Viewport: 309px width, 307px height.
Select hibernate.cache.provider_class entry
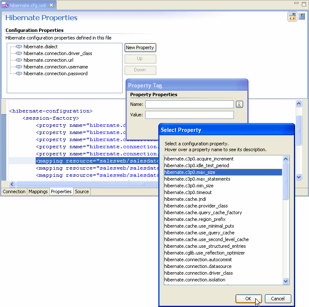point(223,206)
